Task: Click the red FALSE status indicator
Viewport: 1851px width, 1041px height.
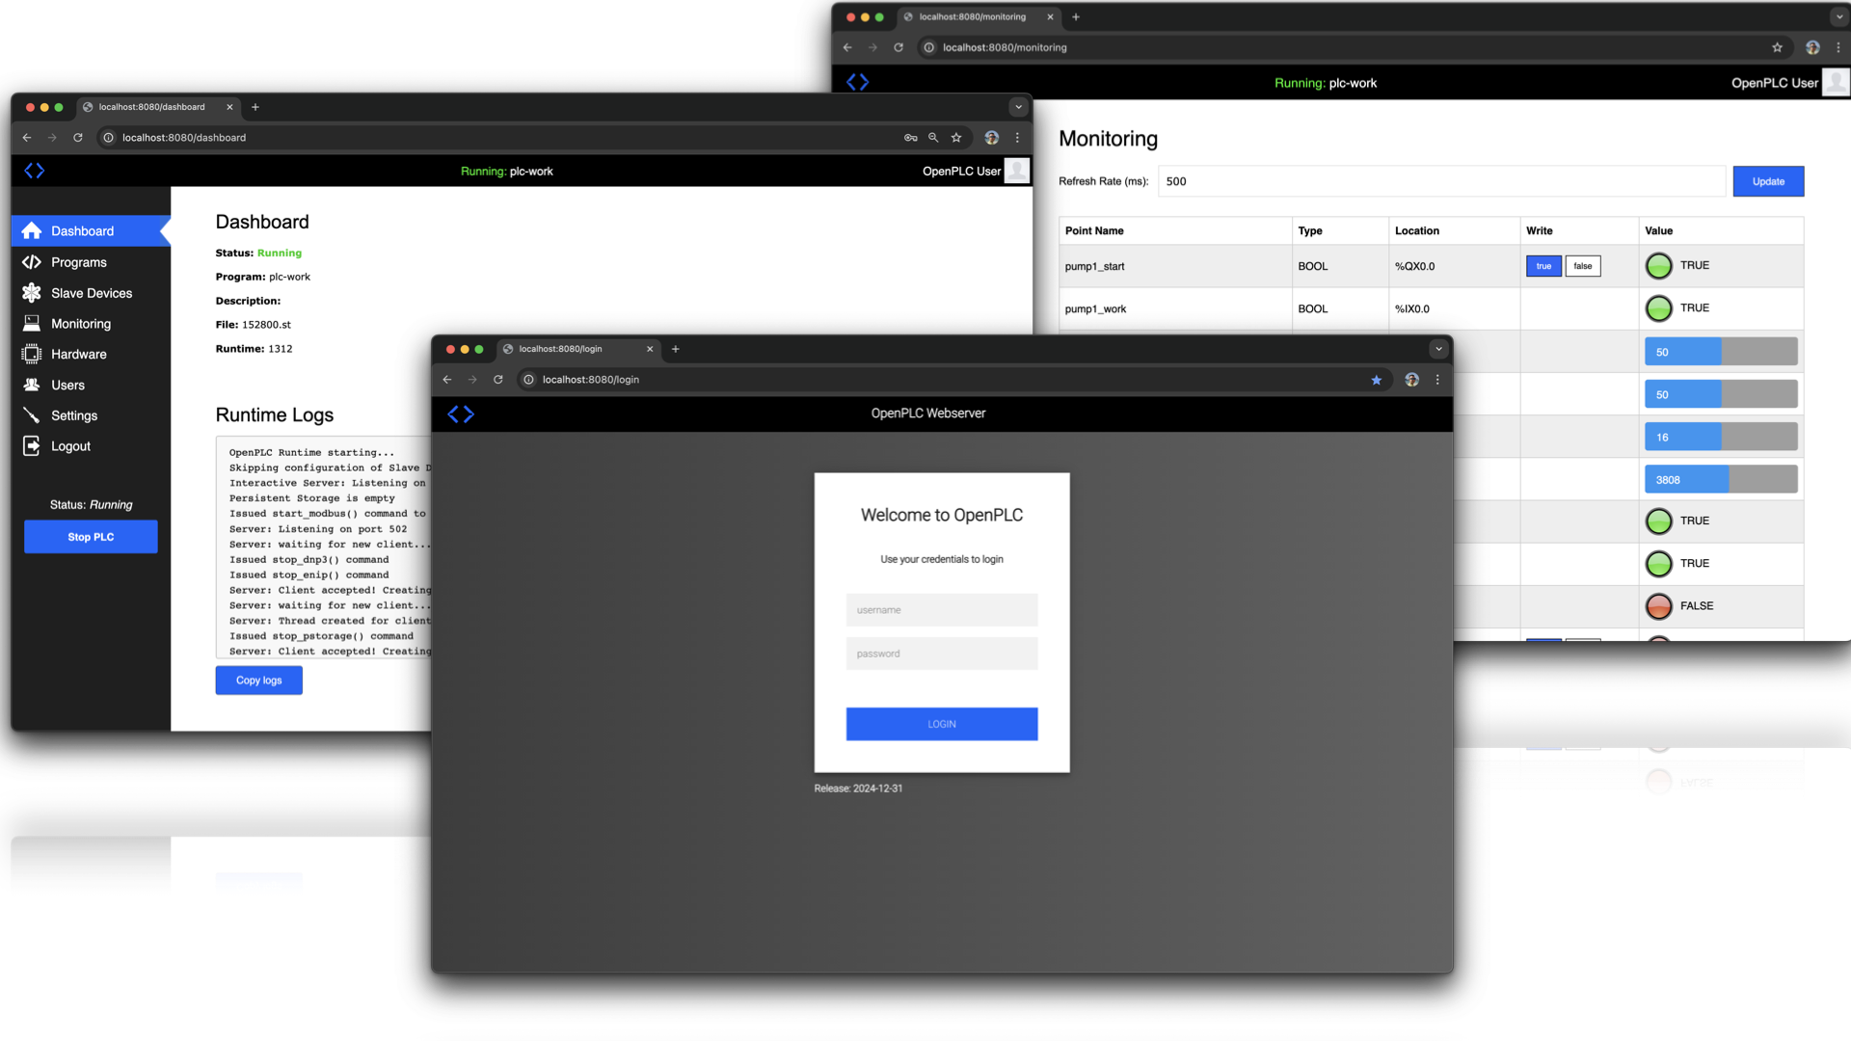Action: pyautogui.click(x=1658, y=606)
